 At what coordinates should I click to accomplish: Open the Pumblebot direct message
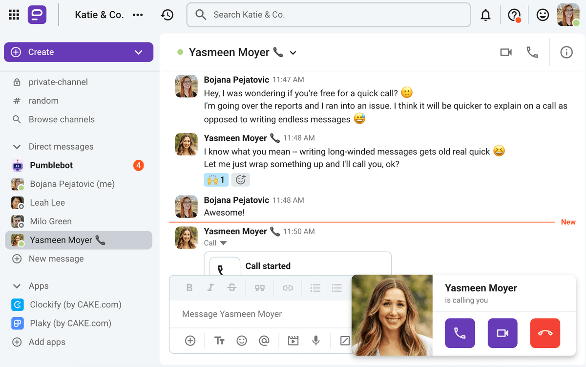tap(51, 165)
